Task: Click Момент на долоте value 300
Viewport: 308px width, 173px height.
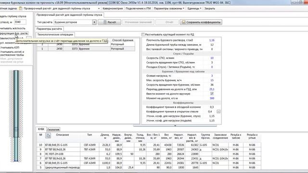Action: [212, 98]
